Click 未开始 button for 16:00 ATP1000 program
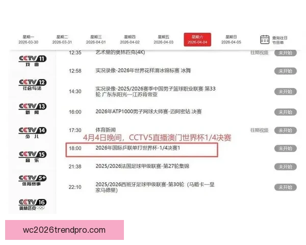306x245 pixels. tap(286, 112)
